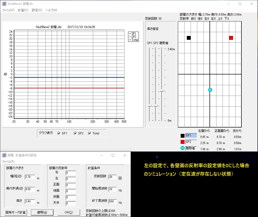Select the cyan listener marker in room map
The width and height of the screenshot is (258, 217).
(210, 90)
